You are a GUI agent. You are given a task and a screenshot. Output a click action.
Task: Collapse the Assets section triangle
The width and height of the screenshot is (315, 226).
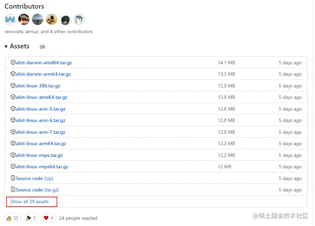tap(6, 47)
